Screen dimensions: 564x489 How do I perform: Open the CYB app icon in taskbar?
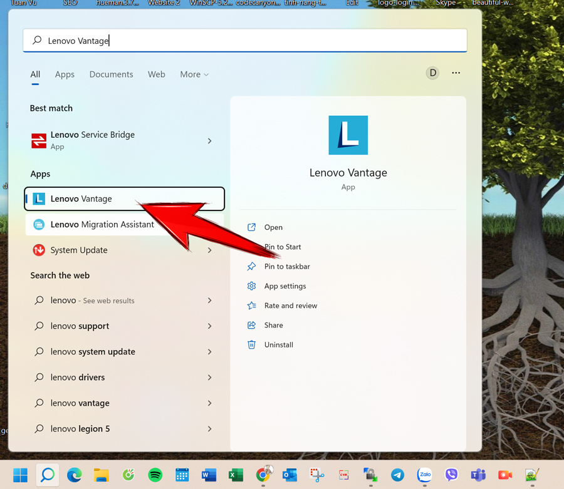point(344,475)
